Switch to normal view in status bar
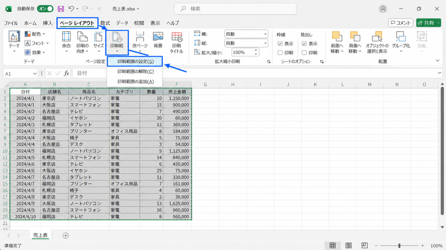446x250 pixels. (333, 246)
